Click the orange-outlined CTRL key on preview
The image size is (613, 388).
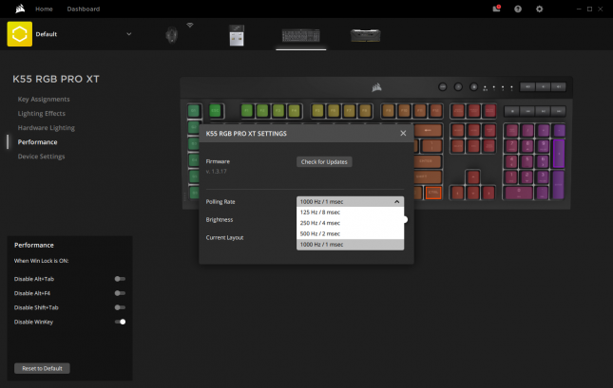point(433,193)
